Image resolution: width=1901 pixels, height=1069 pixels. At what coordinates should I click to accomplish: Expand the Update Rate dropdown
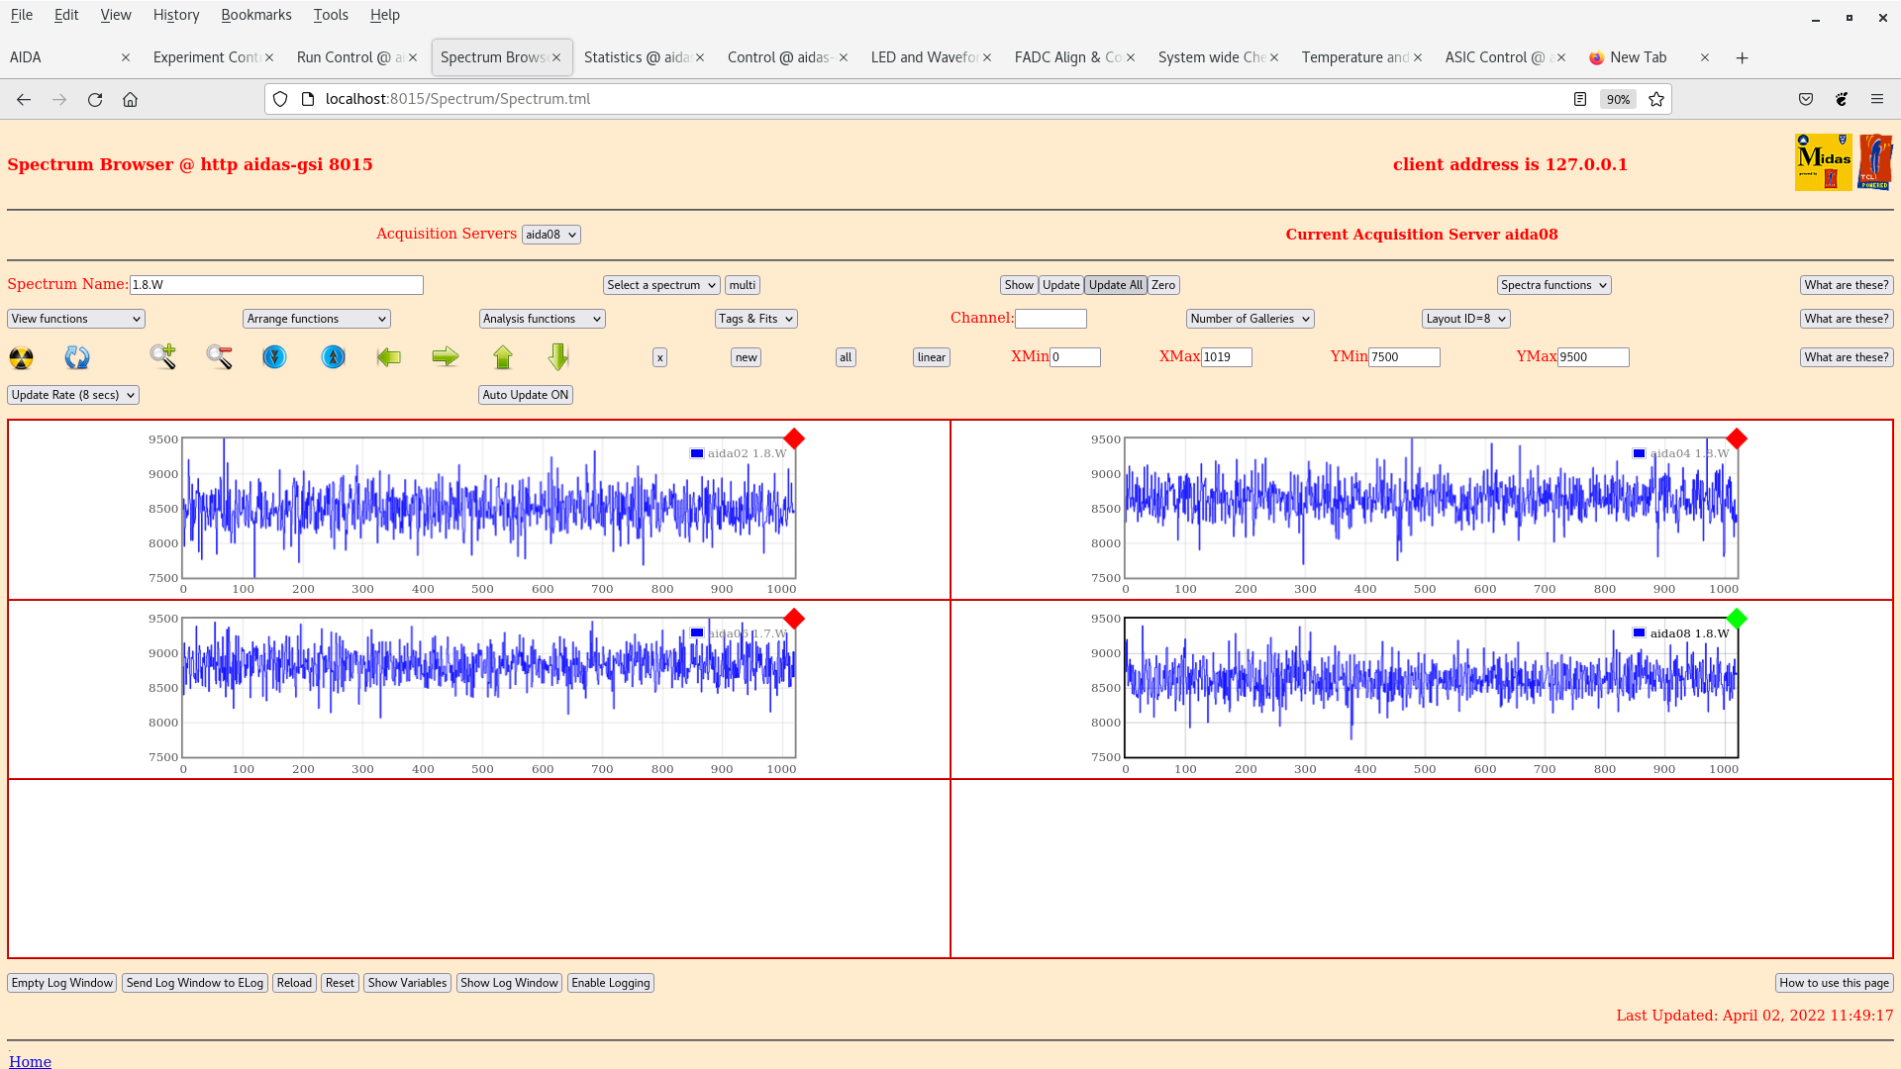pos(73,395)
